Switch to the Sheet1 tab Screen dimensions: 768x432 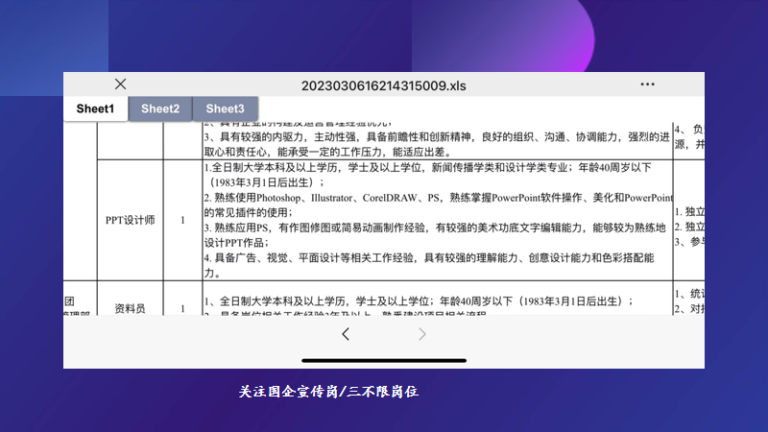pyautogui.click(x=95, y=108)
